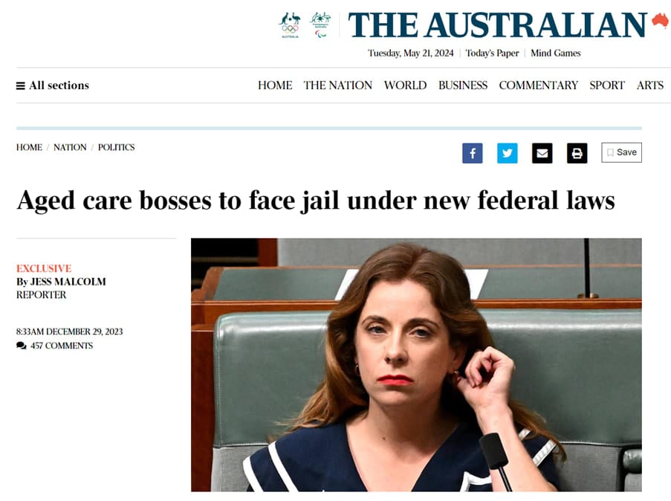Share article on Facebook

tap(472, 153)
